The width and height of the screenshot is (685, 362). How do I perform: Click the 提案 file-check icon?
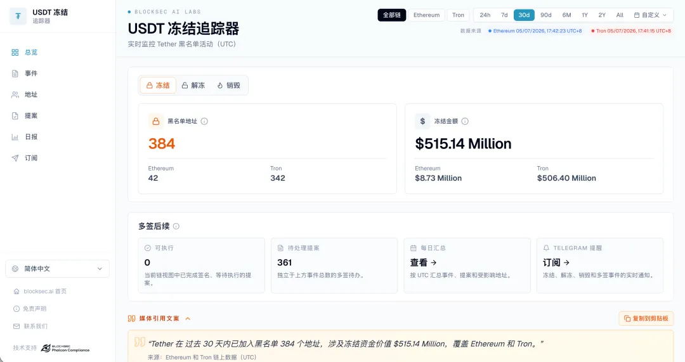point(15,116)
